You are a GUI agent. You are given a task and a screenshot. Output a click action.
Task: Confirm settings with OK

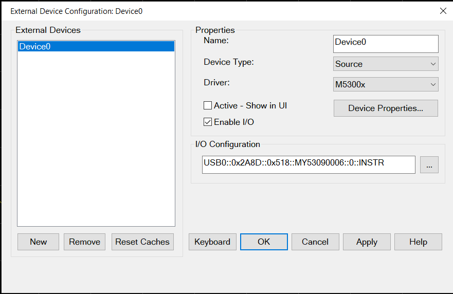tap(264, 242)
